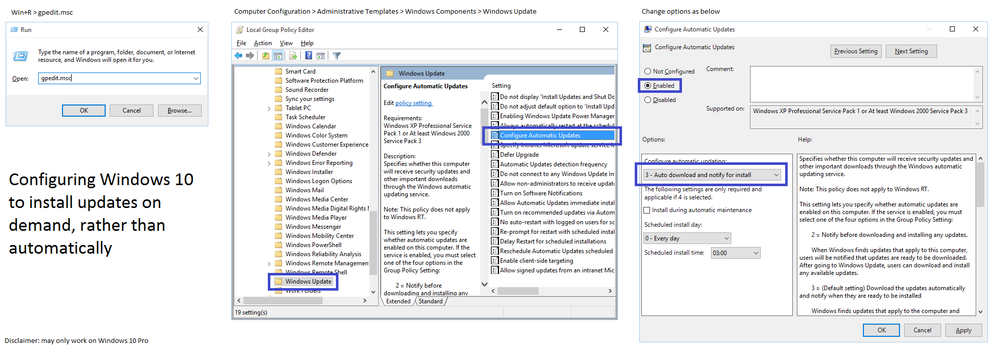Open the Configure automatic updating dropdown
Viewport: 993px width, 349px height.
click(711, 175)
